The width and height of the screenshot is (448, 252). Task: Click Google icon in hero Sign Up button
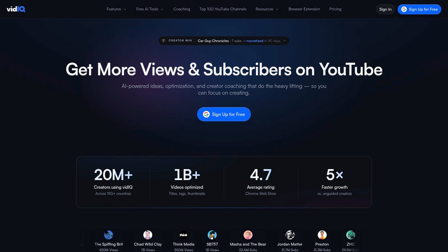click(x=206, y=114)
